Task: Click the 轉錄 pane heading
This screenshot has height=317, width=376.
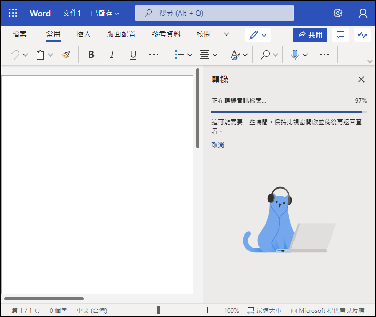Action: [x=220, y=79]
